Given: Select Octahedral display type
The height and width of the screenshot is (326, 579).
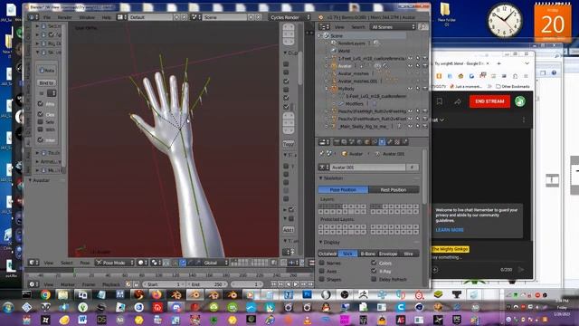Looking at the screenshot, I should pos(327,254).
